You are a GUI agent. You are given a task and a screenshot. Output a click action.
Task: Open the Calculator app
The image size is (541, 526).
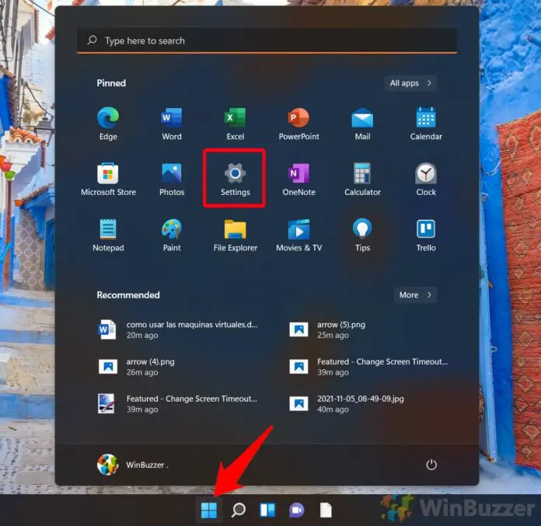362,179
